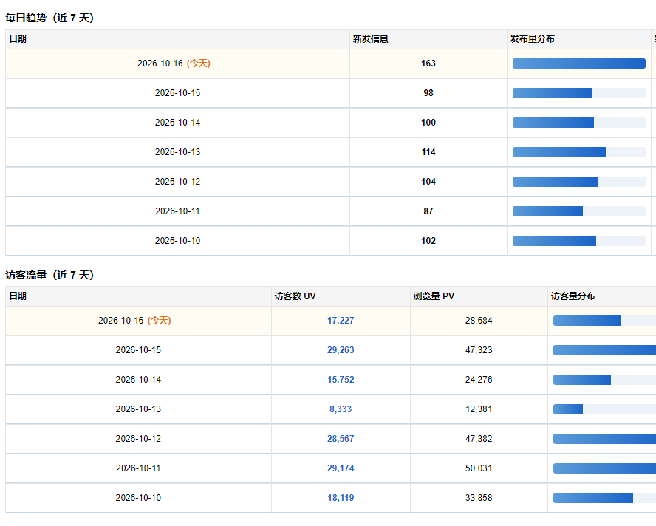Click the new-posts value 100
656x526 pixels.
(428, 123)
